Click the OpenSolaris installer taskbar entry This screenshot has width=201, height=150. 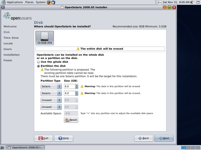[x=26, y=147]
